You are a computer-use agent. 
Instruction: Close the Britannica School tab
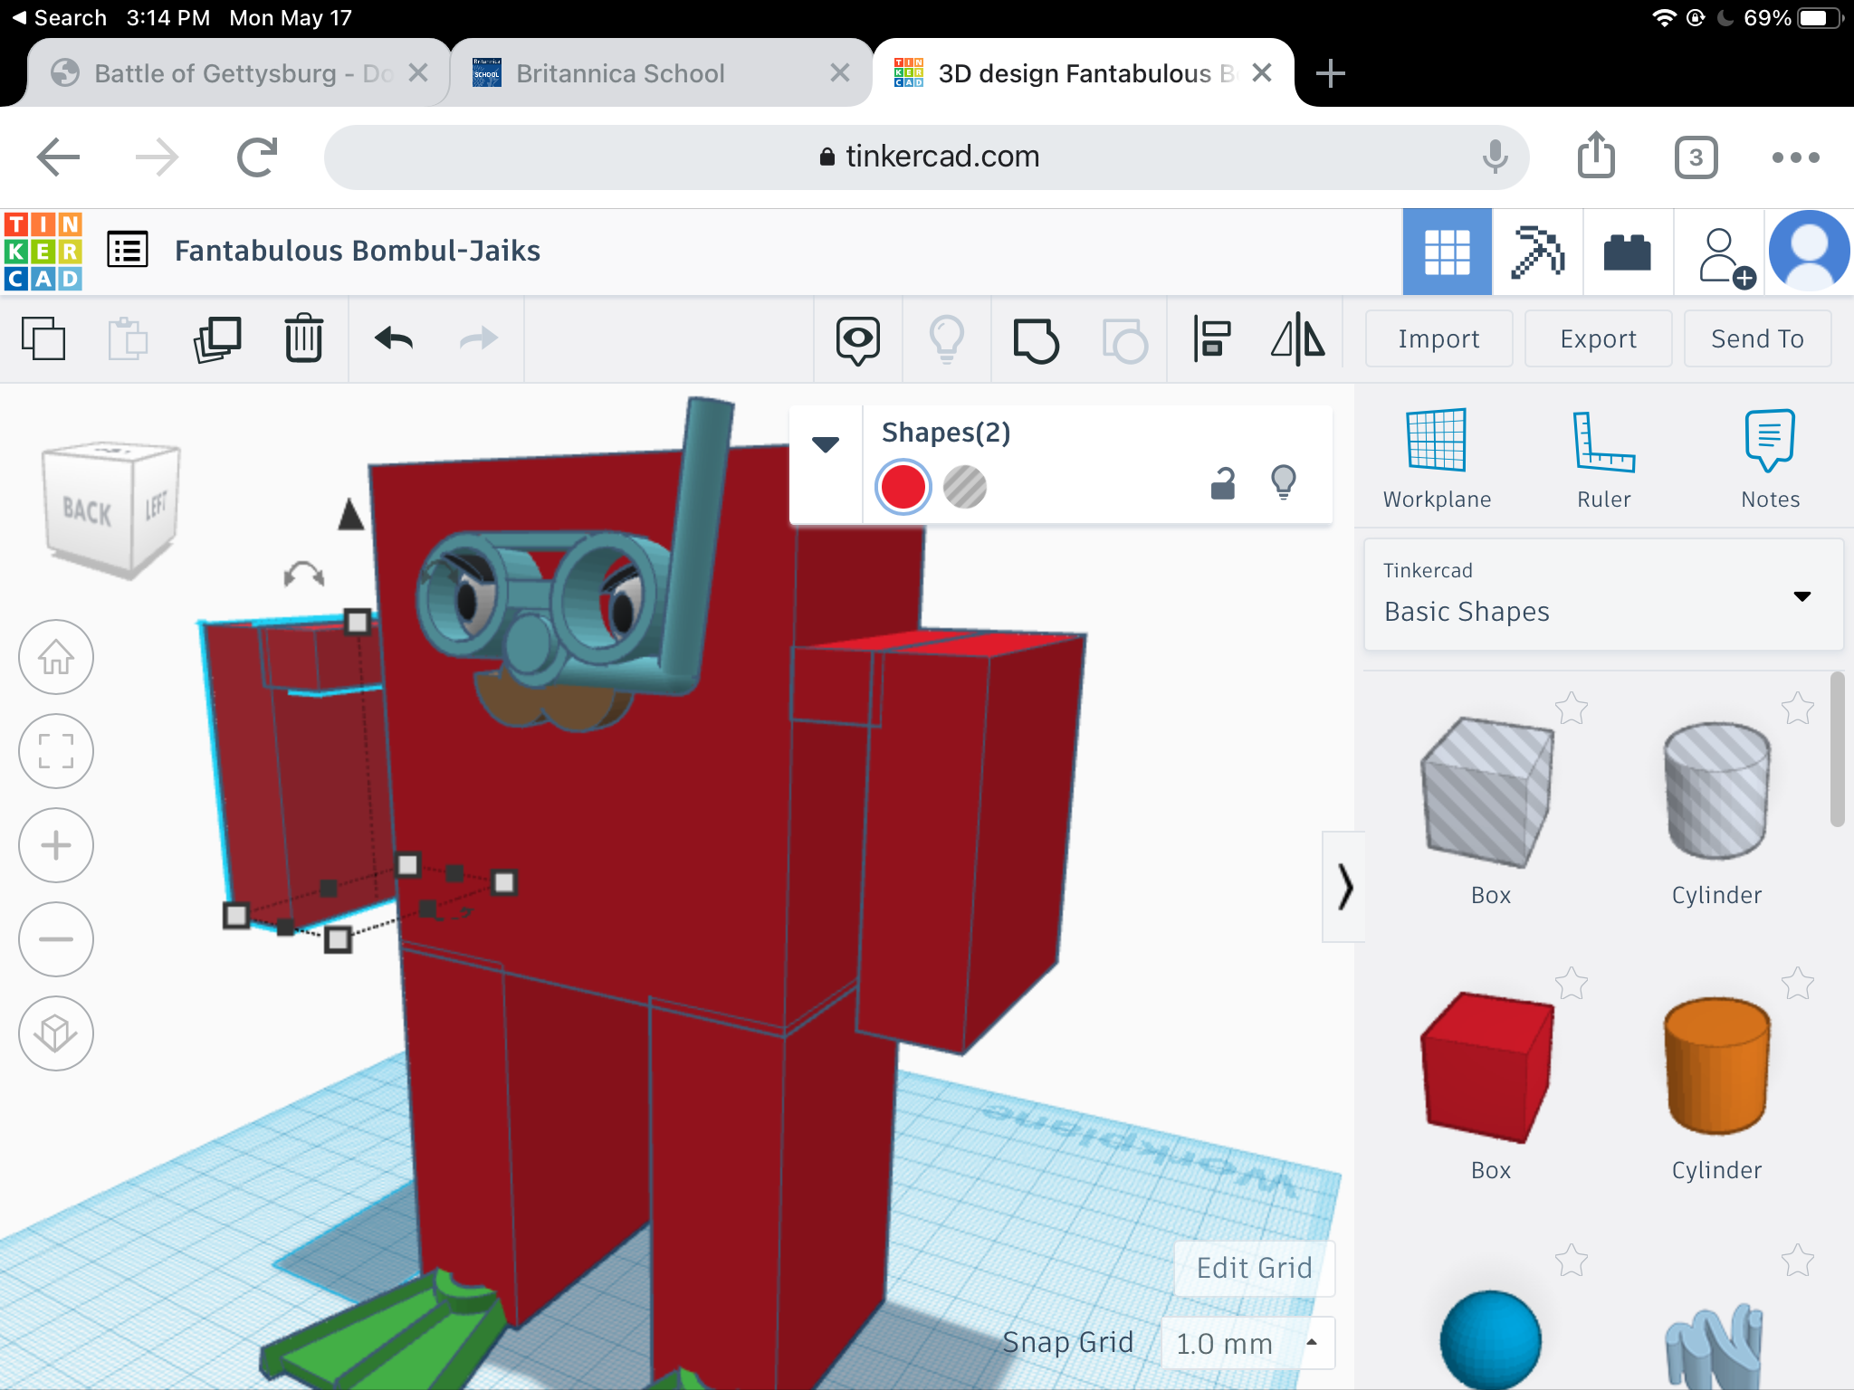point(840,72)
